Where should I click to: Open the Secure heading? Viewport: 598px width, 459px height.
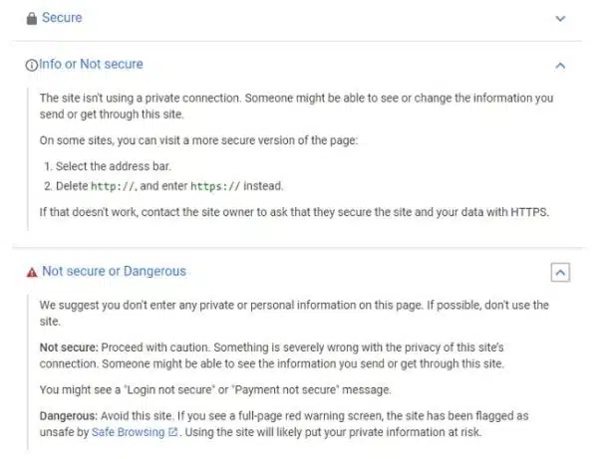(x=62, y=18)
